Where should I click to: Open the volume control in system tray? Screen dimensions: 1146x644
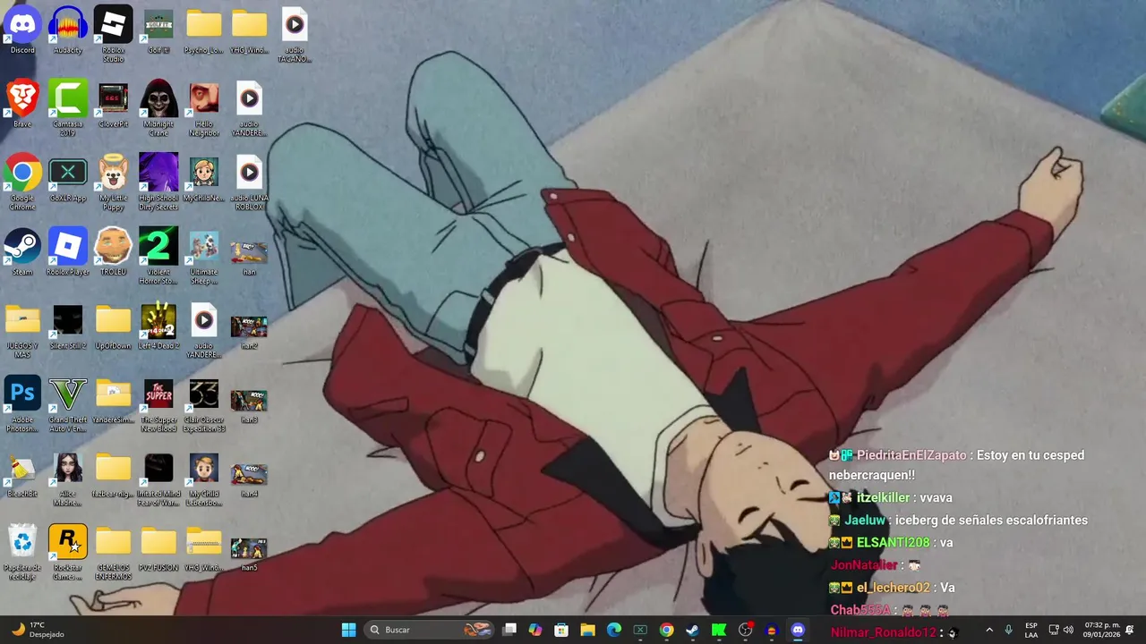point(1068,630)
